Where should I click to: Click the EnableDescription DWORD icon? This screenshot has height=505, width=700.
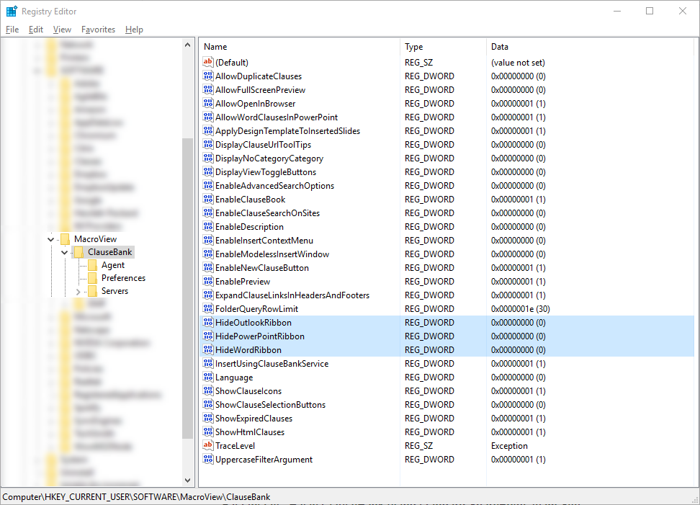click(207, 226)
